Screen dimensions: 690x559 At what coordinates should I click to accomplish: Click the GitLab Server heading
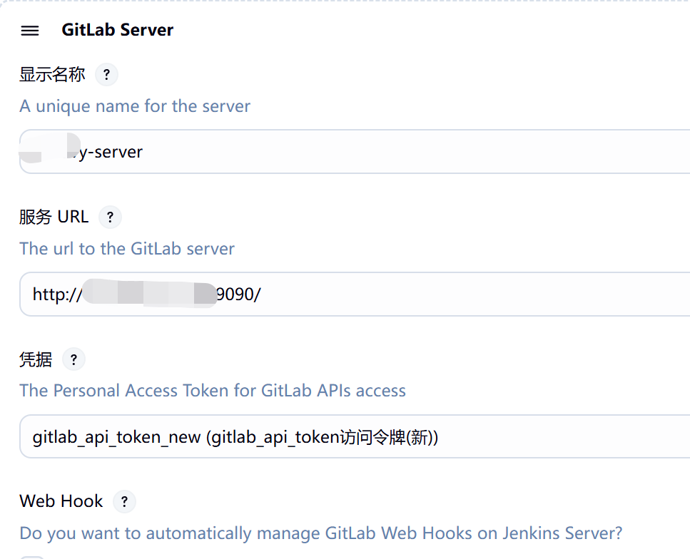(118, 30)
